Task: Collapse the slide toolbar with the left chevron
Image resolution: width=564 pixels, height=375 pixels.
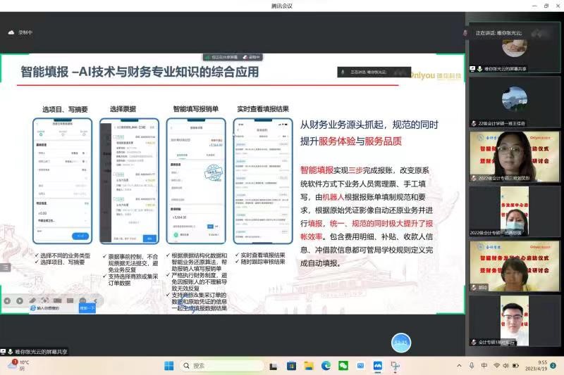Action: 94,300
